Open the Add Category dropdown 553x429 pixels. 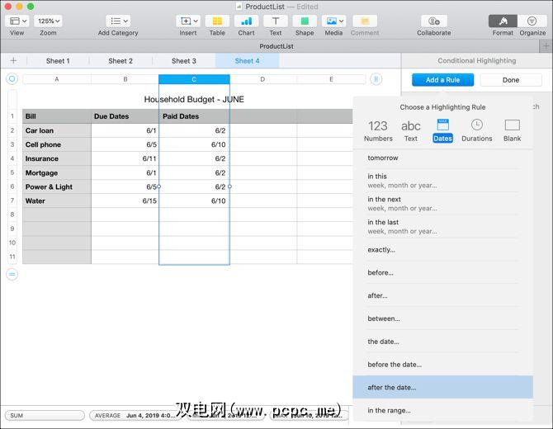[118, 21]
